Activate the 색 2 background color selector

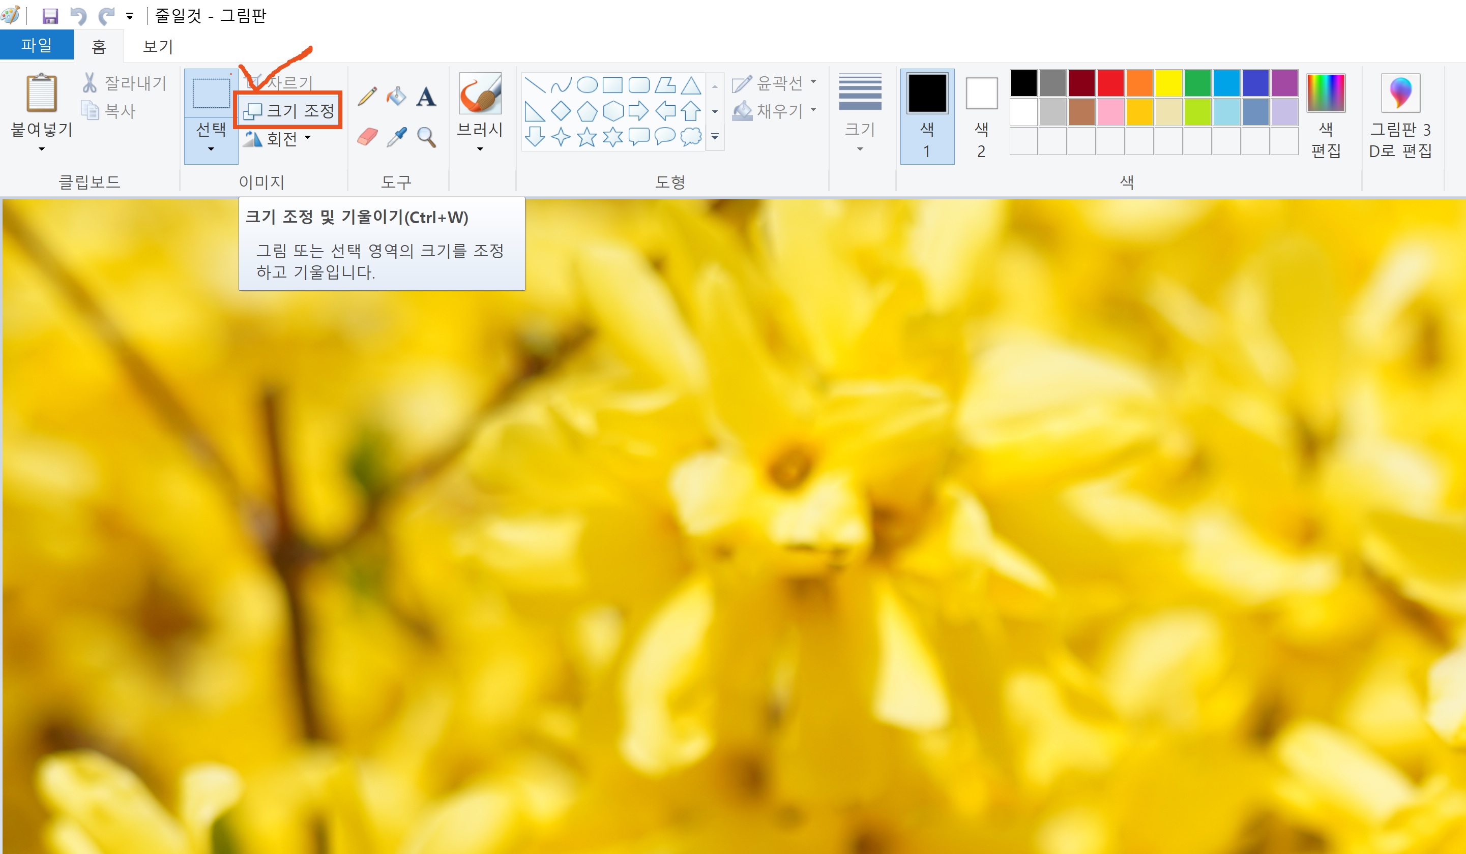[x=981, y=116]
